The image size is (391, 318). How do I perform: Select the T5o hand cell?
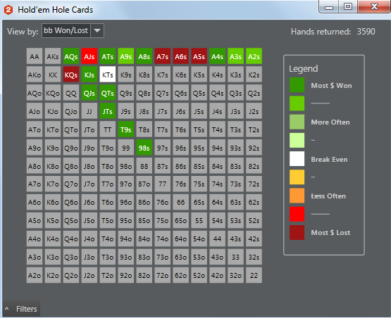108,220
